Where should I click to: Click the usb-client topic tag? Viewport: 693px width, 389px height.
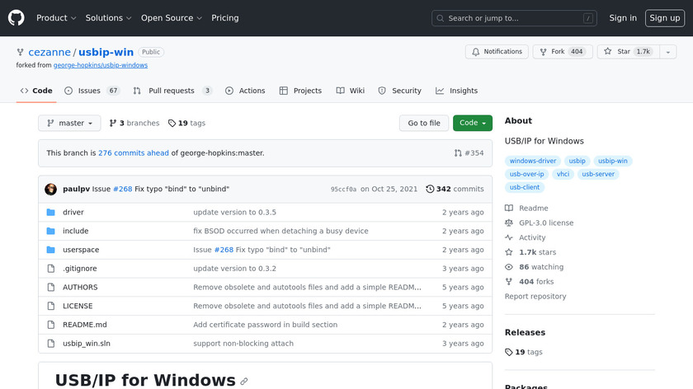[524, 188]
